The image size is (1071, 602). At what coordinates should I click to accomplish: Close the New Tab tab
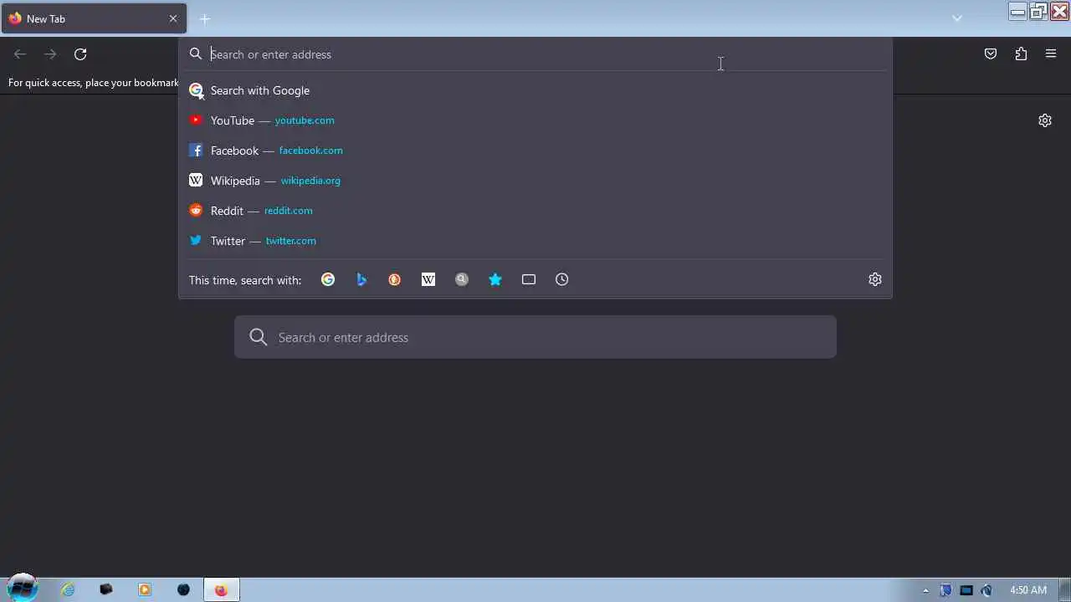[x=173, y=18]
